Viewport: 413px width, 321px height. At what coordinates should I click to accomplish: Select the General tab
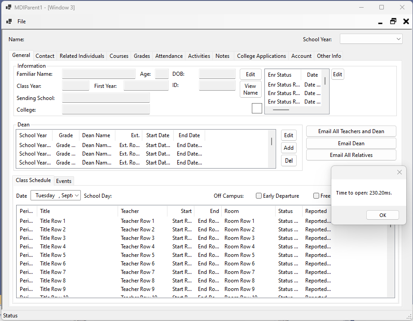click(x=21, y=55)
